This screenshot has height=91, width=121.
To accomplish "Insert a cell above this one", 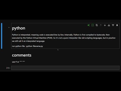I will (109, 25).
